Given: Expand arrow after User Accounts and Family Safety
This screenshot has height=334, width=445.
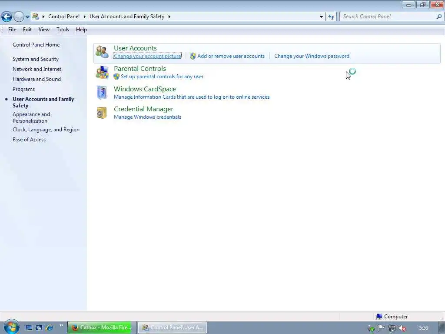Looking at the screenshot, I should point(169,17).
